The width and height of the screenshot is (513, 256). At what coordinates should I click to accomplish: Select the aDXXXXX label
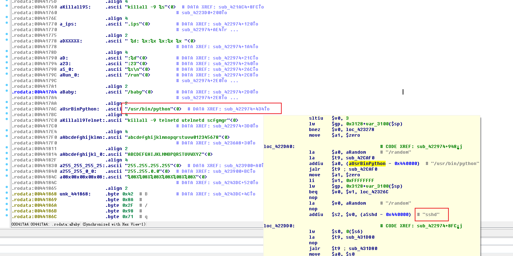click(71, 41)
